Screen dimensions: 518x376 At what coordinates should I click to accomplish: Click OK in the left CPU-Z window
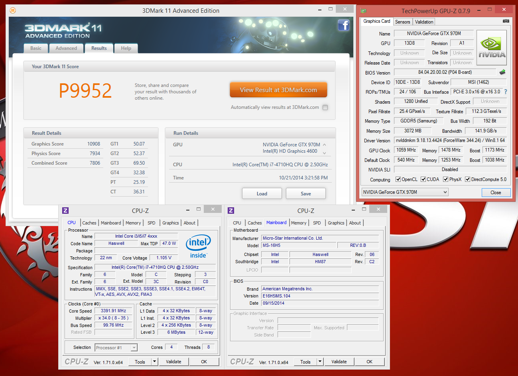tap(204, 362)
